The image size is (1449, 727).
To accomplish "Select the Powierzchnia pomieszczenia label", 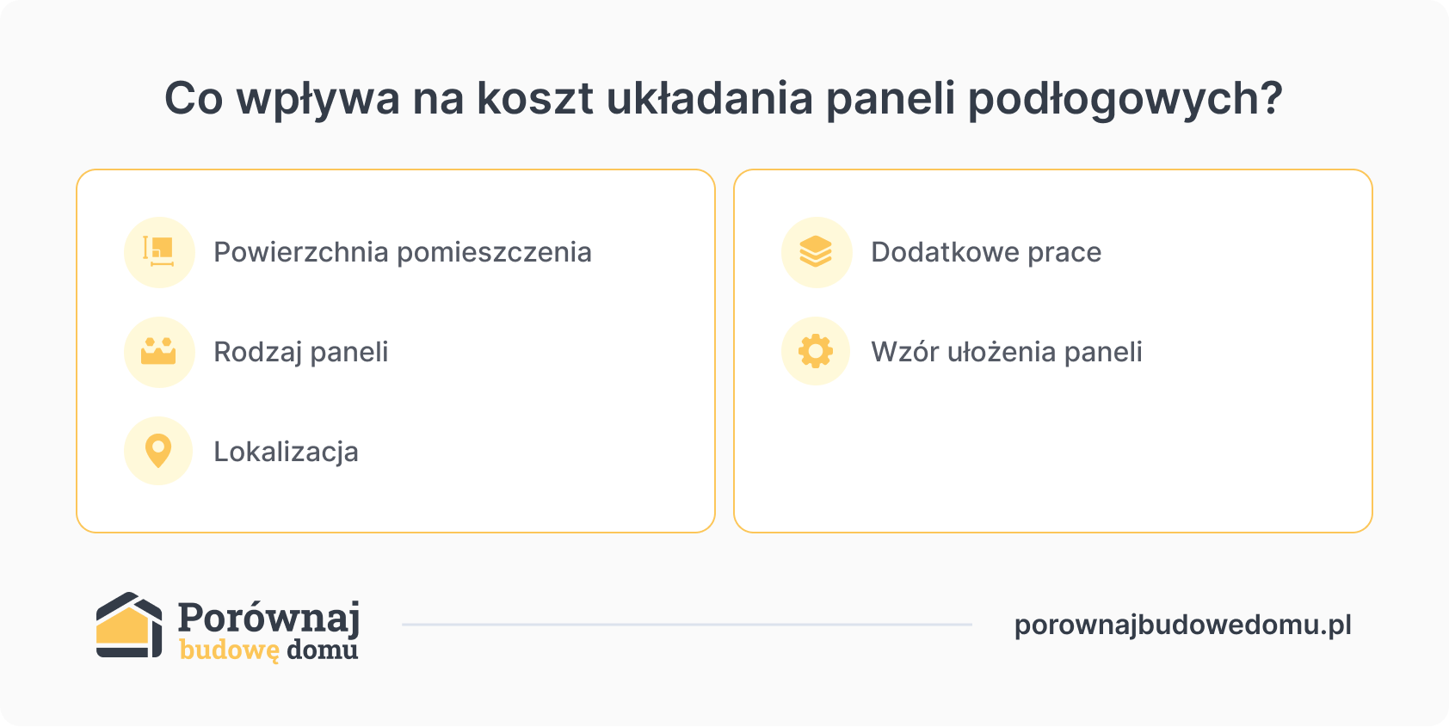I will 403,252.
